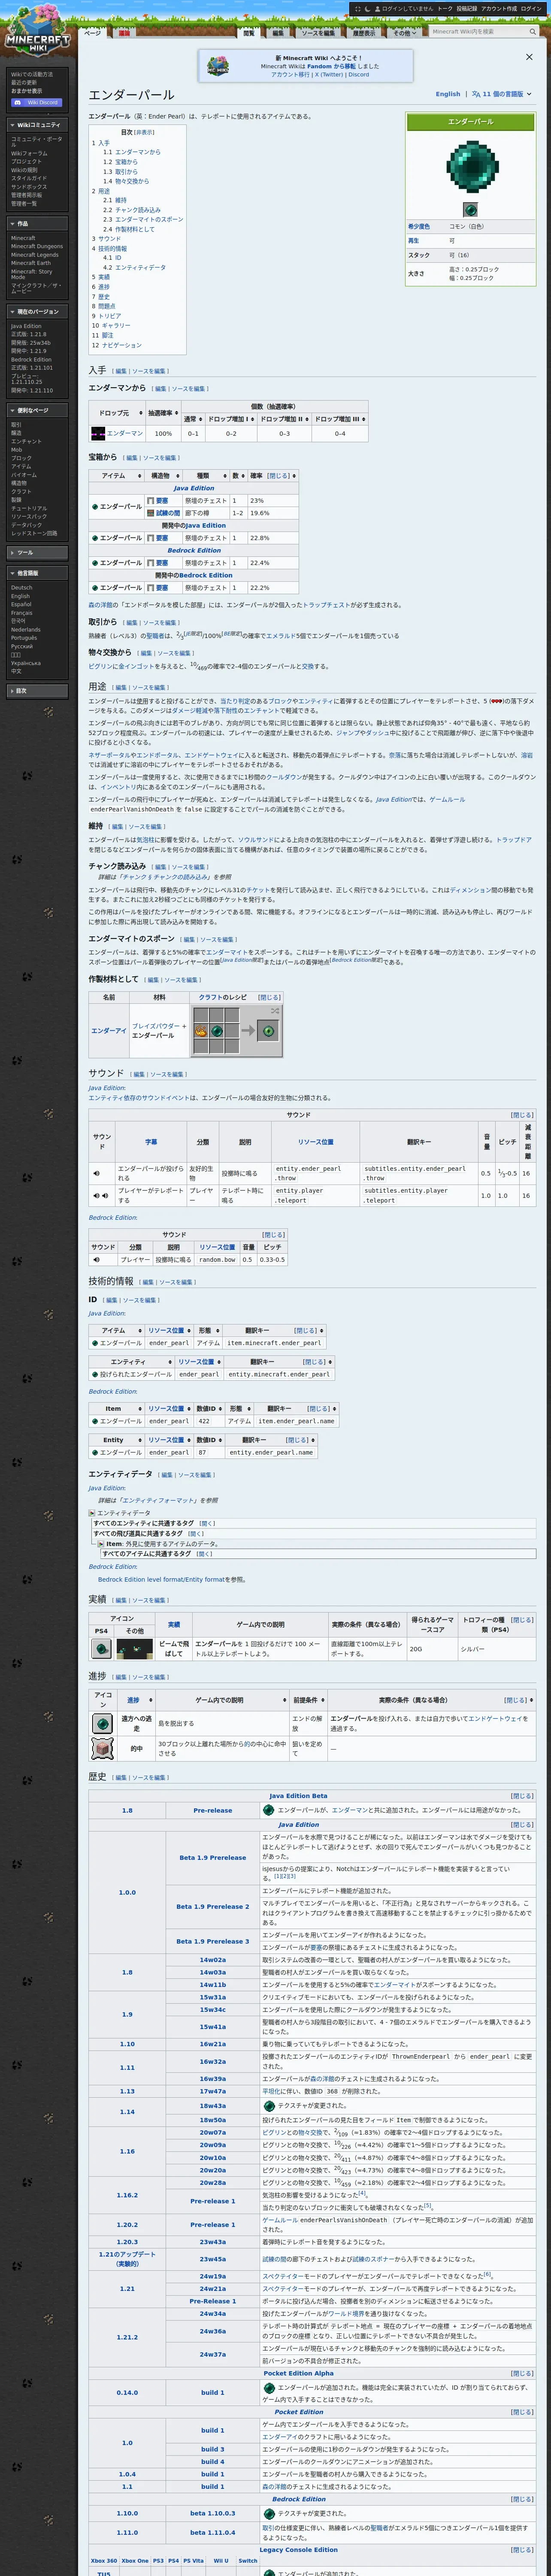Screen dimensions: 551x2576
Task: Click the エンダーアイ link in crafting table
Action: (x=108, y=1030)
